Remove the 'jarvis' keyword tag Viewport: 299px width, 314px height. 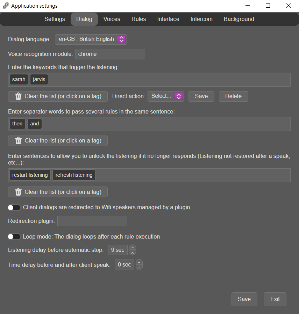pos(39,80)
